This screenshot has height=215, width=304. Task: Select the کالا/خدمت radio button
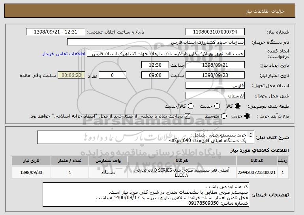[191, 106]
